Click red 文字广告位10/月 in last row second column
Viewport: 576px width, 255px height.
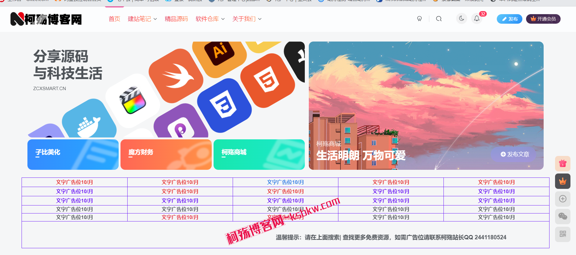click(x=180, y=217)
